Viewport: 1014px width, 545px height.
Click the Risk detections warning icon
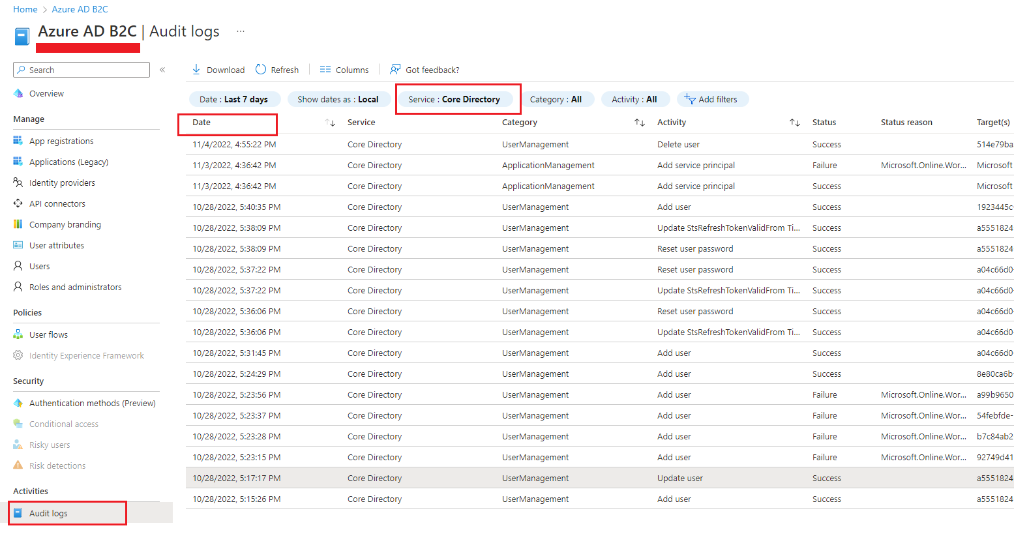pos(18,465)
